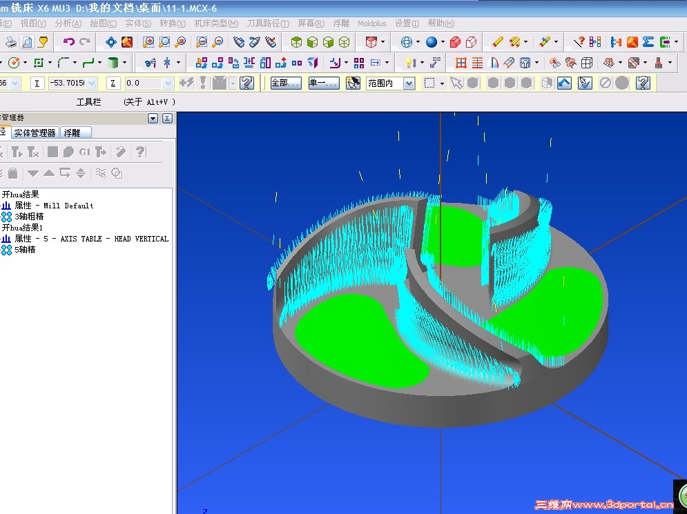Click the 单一... selection button
This screenshot has height=514, width=687.
[x=324, y=83]
